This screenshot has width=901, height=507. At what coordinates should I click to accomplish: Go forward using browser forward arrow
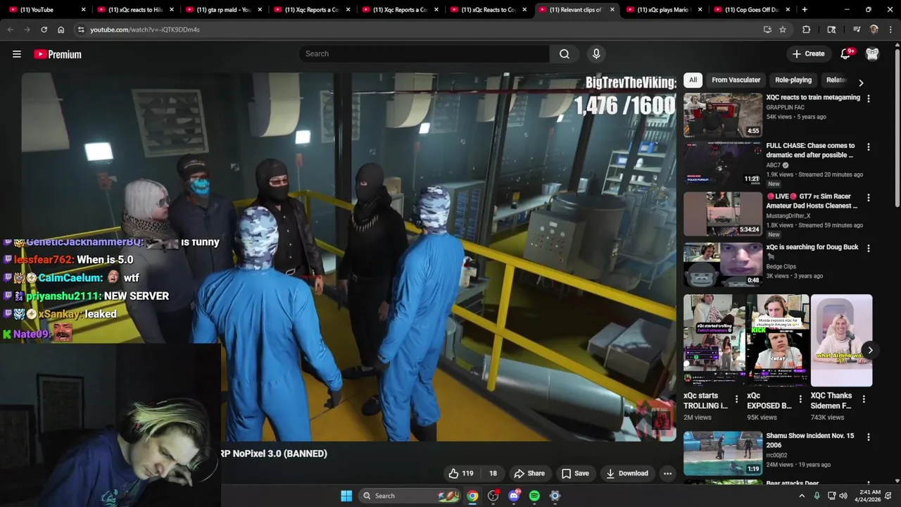[27, 30]
